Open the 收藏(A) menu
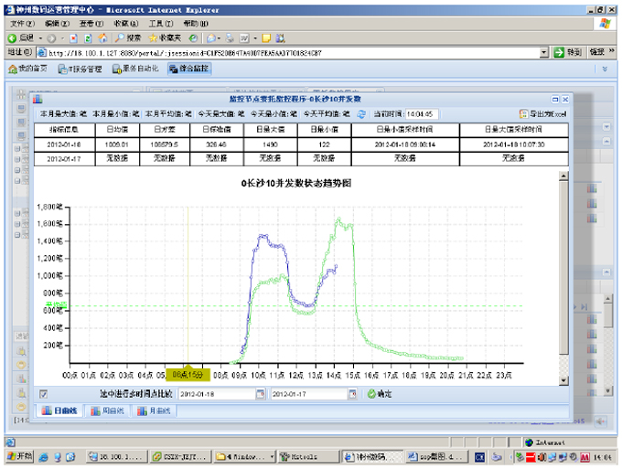 click(x=126, y=24)
